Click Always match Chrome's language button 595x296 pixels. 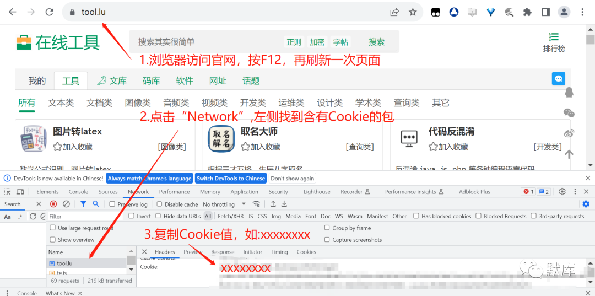pyautogui.click(x=149, y=179)
